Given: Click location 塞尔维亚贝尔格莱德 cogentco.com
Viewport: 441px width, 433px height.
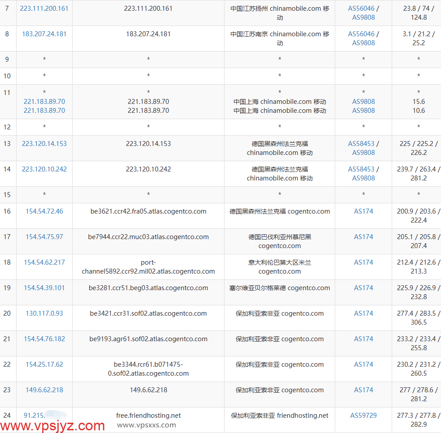Looking at the screenshot, I should [x=280, y=288].
